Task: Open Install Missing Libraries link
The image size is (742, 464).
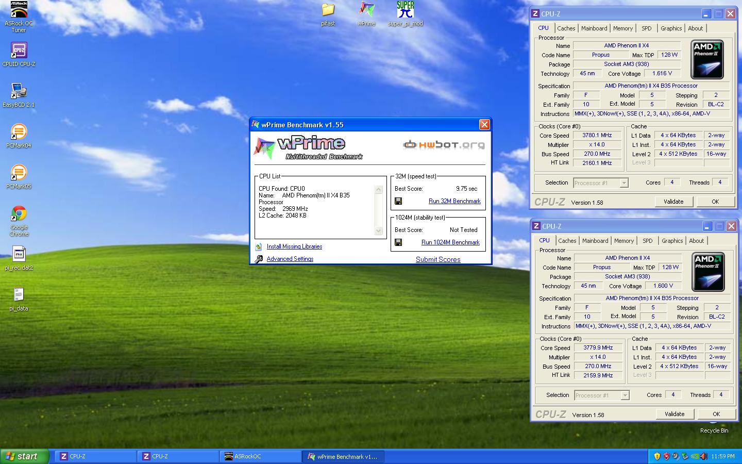Action: tap(294, 246)
